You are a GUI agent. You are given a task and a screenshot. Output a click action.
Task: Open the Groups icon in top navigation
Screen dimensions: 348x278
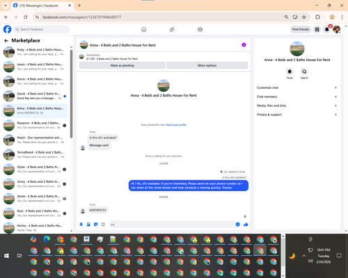[x=200, y=29]
